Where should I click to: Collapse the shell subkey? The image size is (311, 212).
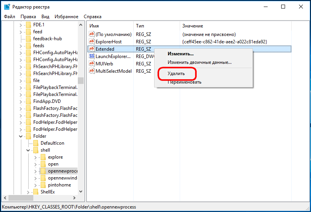tap(28, 150)
